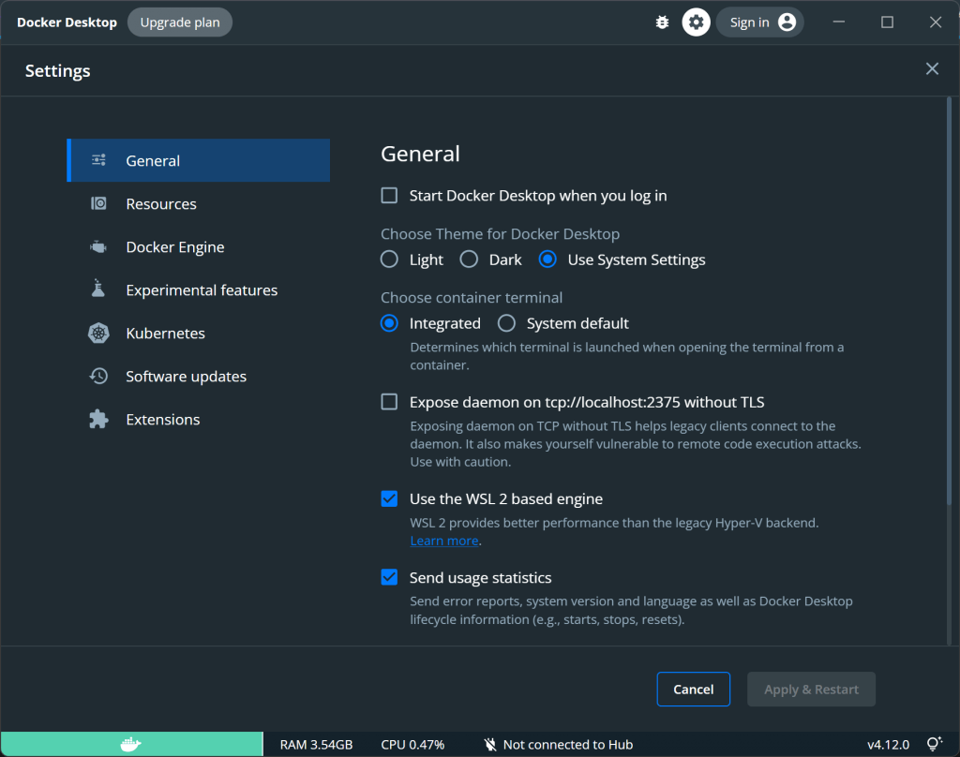Click the Kubernetes helm icon in sidebar

[x=98, y=333]
